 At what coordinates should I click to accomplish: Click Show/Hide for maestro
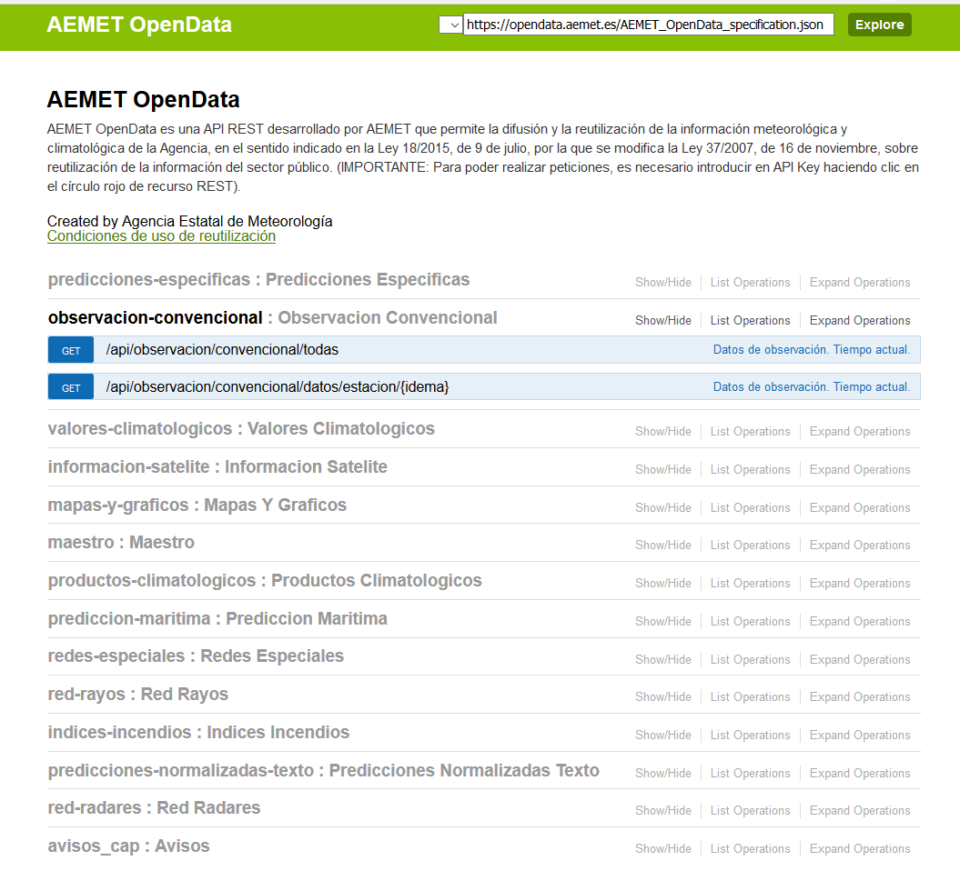click(663, 545)
